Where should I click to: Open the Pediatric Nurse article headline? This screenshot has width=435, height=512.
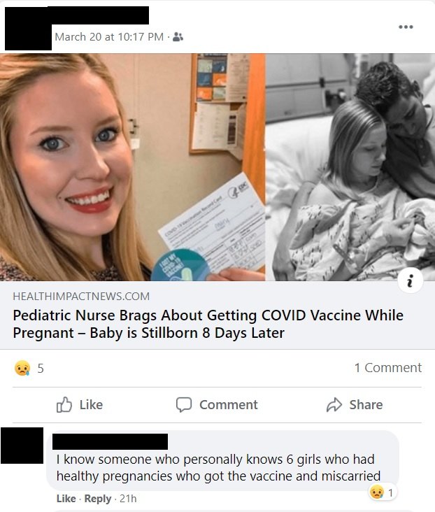pos(208,324)
